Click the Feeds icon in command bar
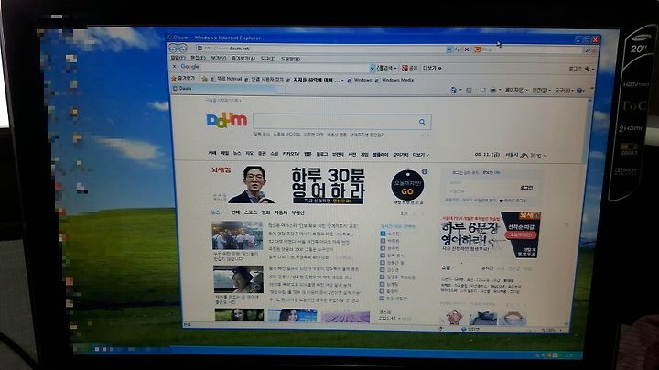 click(x=469, y=90)
